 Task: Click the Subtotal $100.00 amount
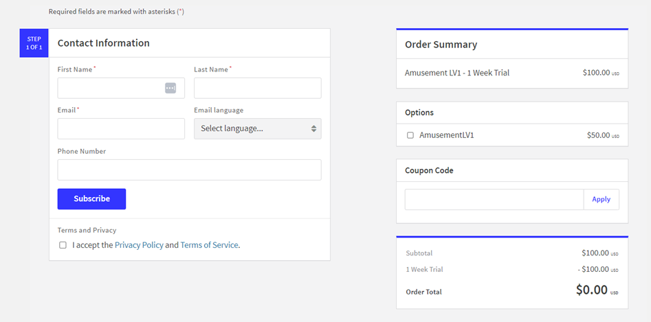coord(595,253)
